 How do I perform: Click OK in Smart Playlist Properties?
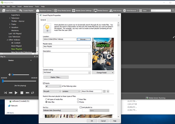pos(92,121)
